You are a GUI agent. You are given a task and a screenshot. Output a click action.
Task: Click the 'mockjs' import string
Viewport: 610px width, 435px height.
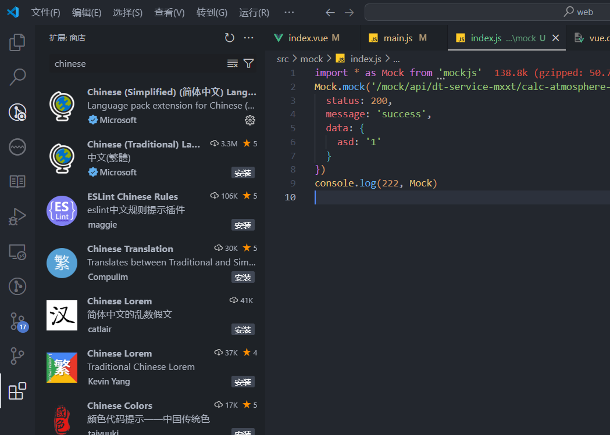pyautogui.click(x=460, y=73)
